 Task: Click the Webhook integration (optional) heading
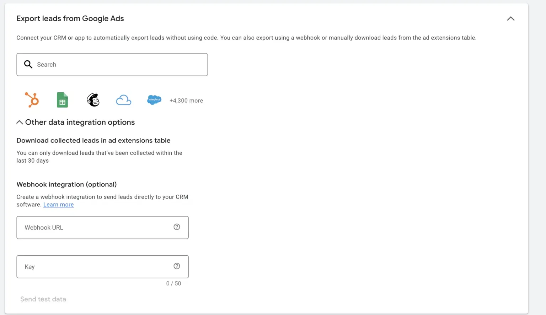tap(66, 184)
